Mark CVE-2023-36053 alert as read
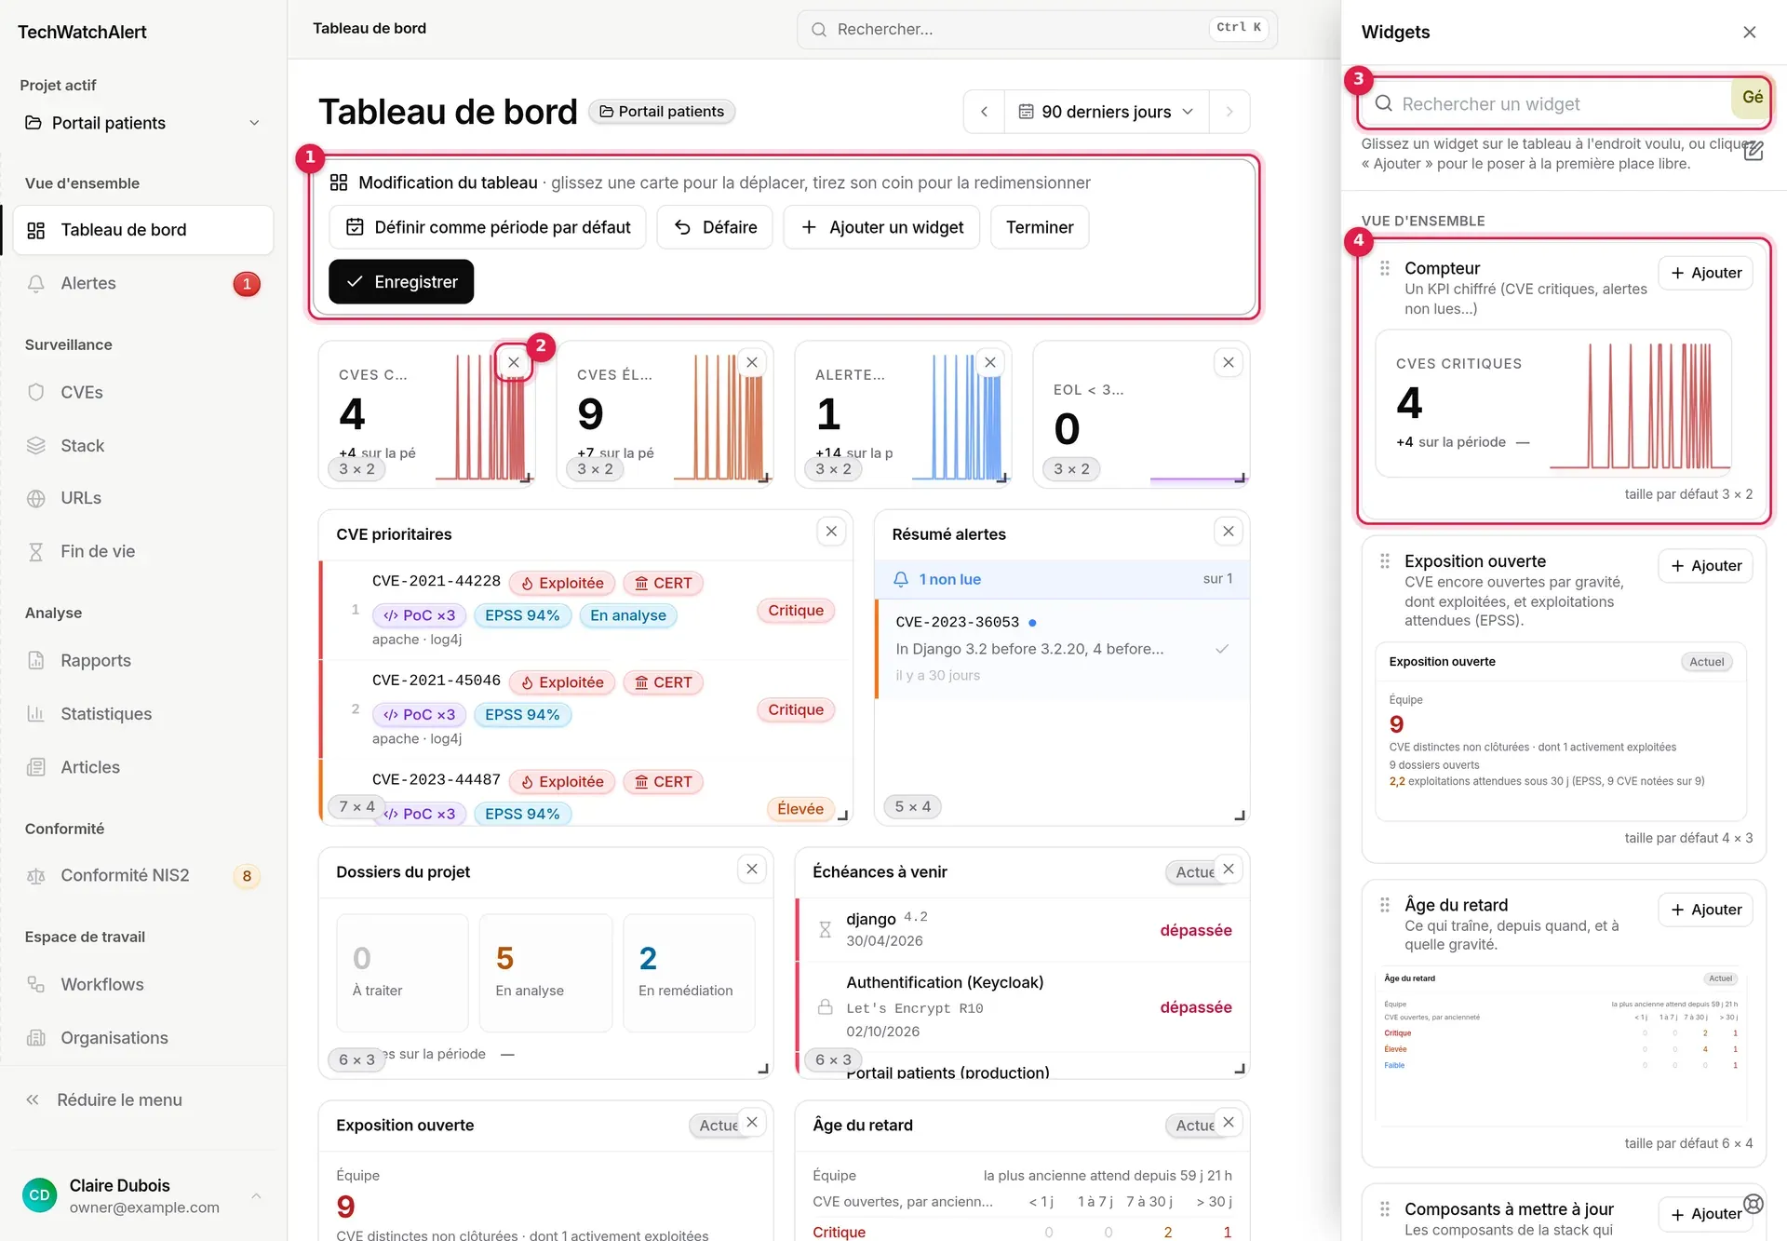The image size is (1787, 1241). point(1222,649)
